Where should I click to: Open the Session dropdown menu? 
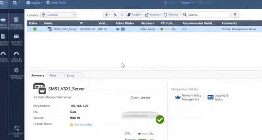188,3
